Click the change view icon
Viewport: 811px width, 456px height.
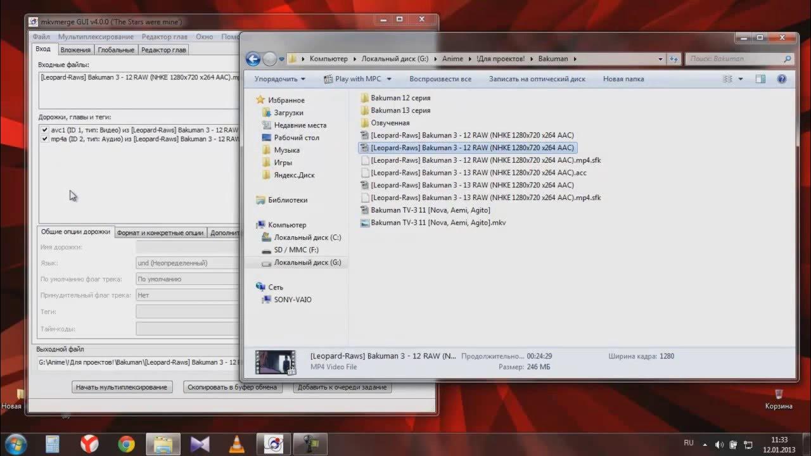pos(727,79)
